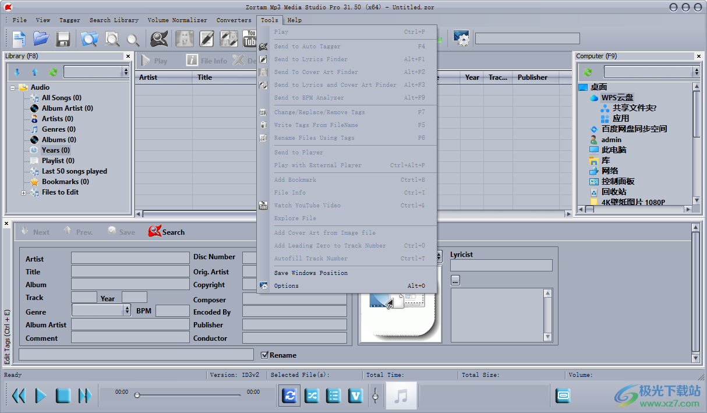The image size is (707, 413).
Task: Click the blue V Volume Normalizer icon
Action: (x=355, y=396)
